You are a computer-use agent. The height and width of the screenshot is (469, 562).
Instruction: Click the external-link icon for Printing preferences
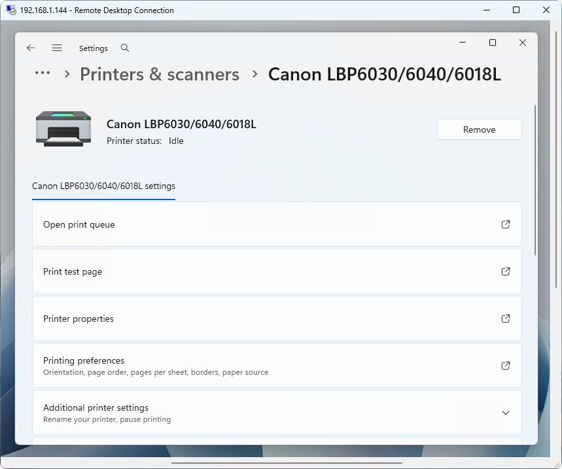click(x=505, y=366)
